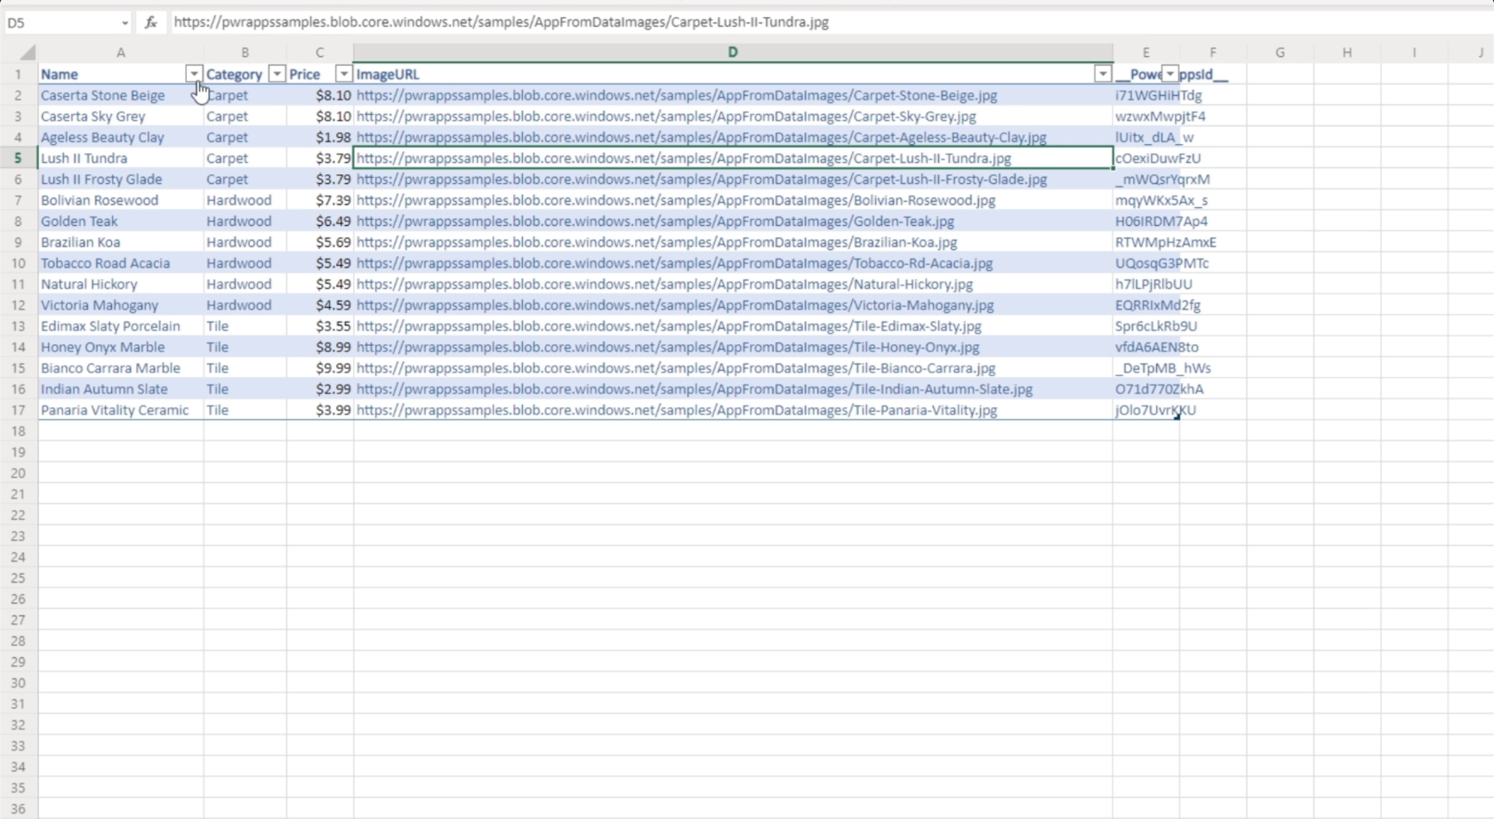Click the $4.59 price cell
The height and width of the screenshot is (819, 1494).
pyautogui.click(x=320, y=305)
